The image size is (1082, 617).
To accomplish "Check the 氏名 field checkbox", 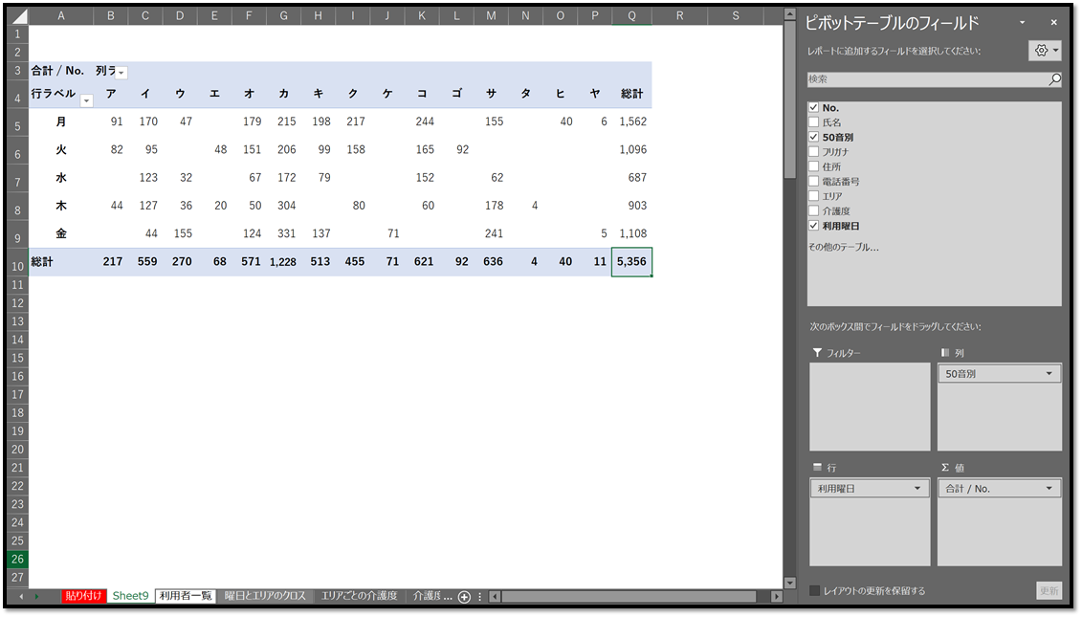I will (813, 122).
